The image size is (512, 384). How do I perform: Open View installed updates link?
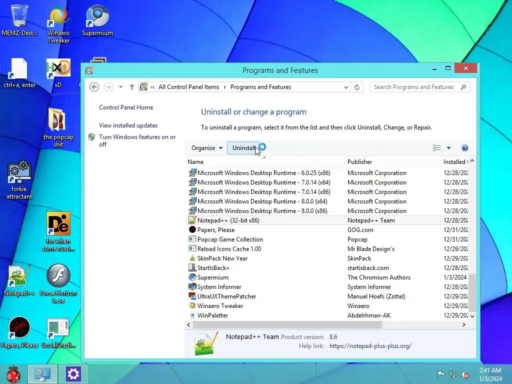click(128, 125)
